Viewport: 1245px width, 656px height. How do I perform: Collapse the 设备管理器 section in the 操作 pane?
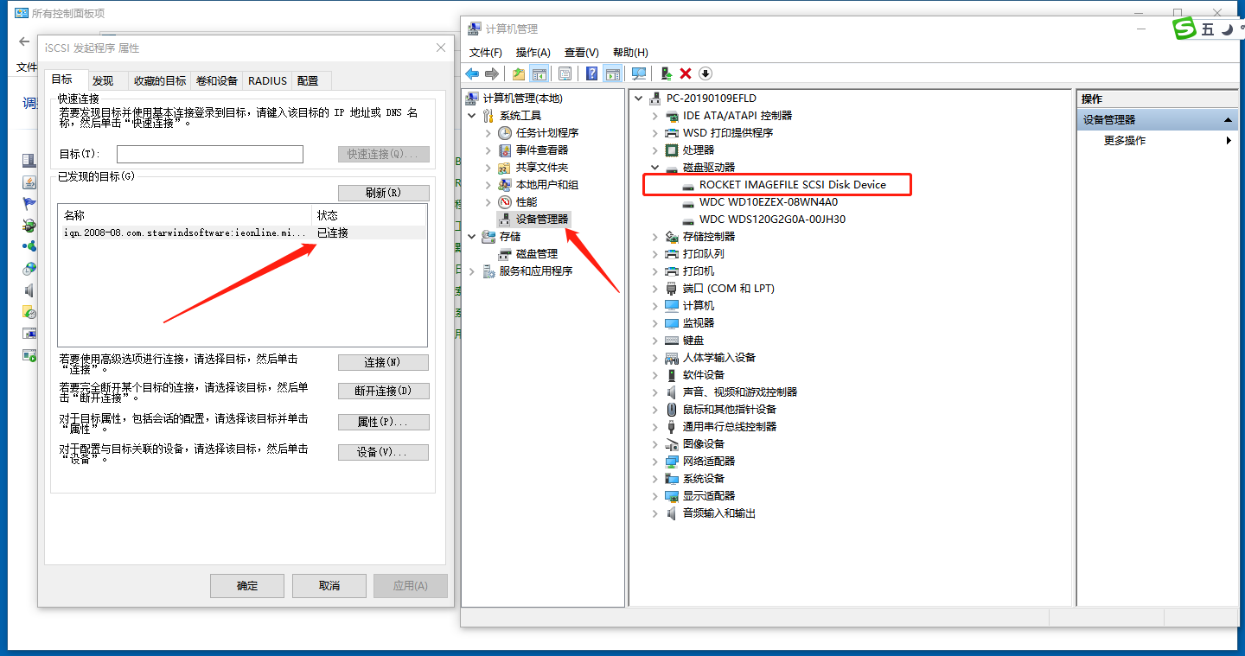[1229, 119]
